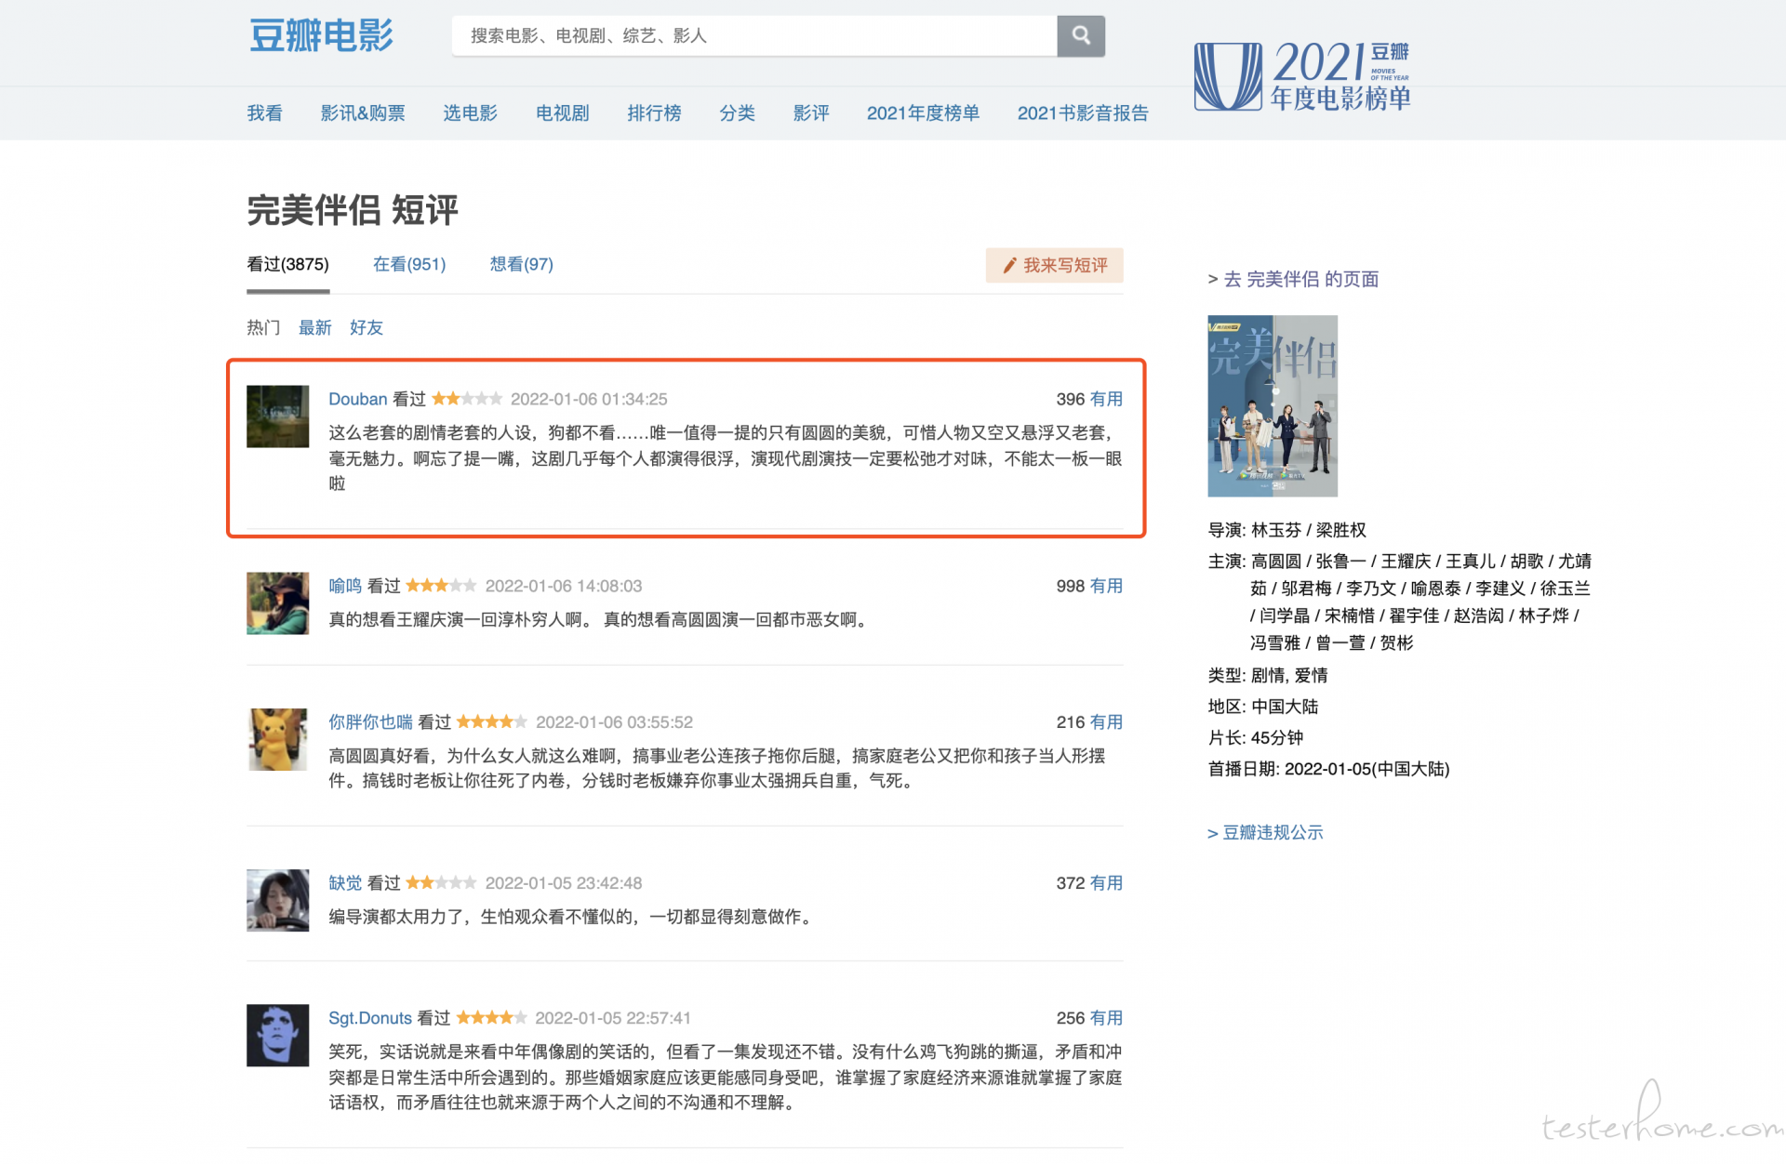The image size is (1786, 1164).
Task: Switch to the 想看(97) tab
Action: pyautogui.click(x=521, y=264)
